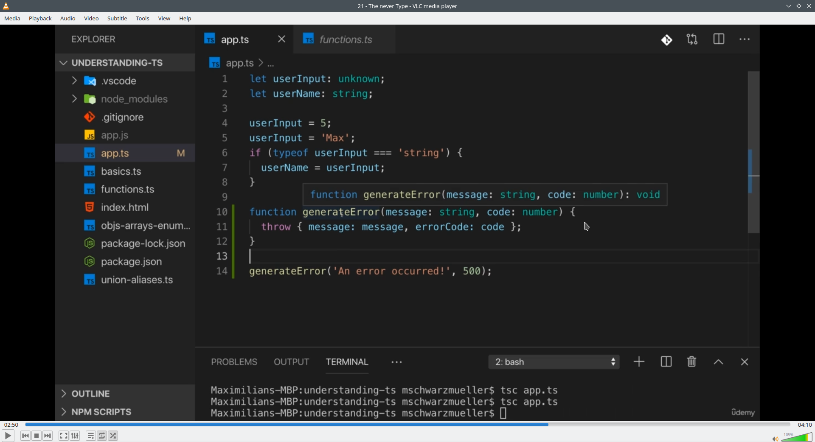Mute audio via the speaker icon

coord(775,439)
